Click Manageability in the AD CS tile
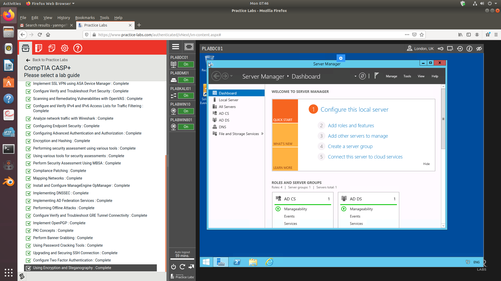The image size is (501, 281). 295,209
